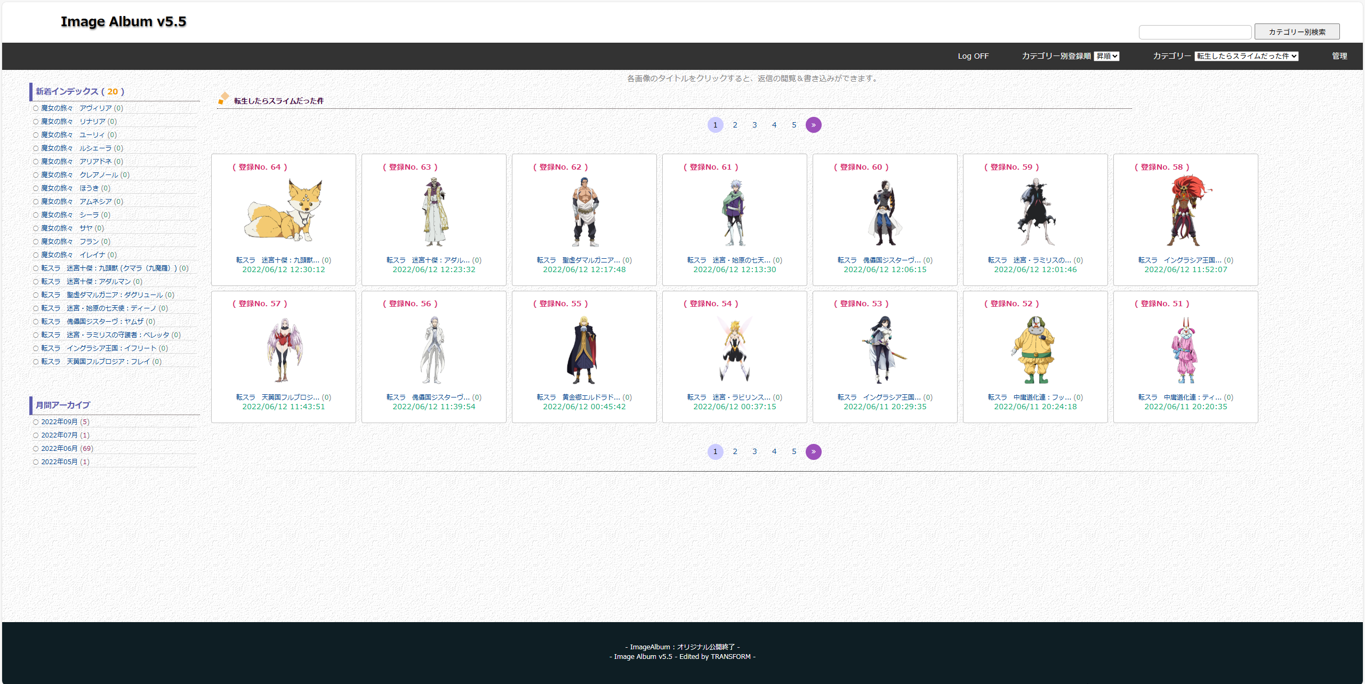Click the category search text field

pyautogui.click(x=1195, y=32)
